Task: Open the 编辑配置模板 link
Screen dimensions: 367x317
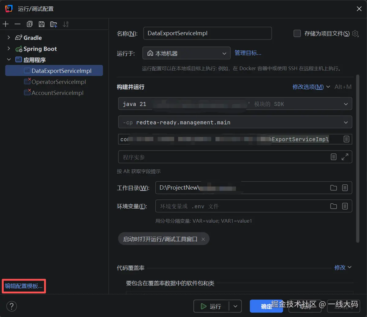Action: point(24,286)
